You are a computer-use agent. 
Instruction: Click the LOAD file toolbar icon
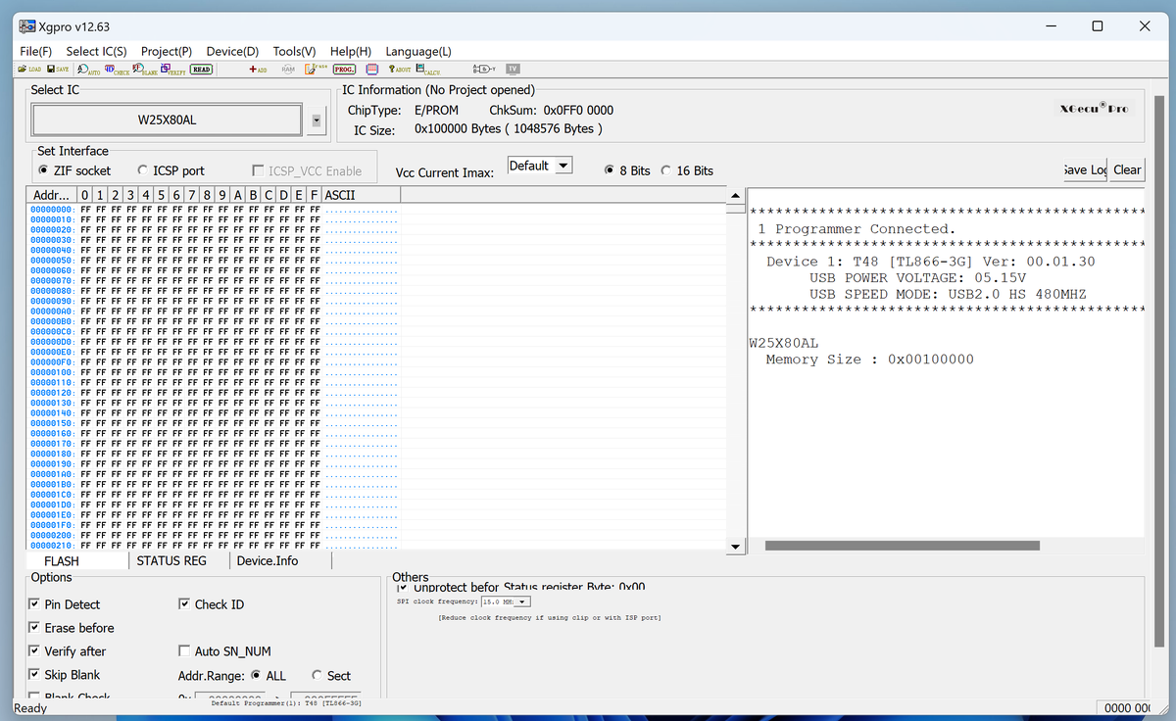tap(29, 69)
